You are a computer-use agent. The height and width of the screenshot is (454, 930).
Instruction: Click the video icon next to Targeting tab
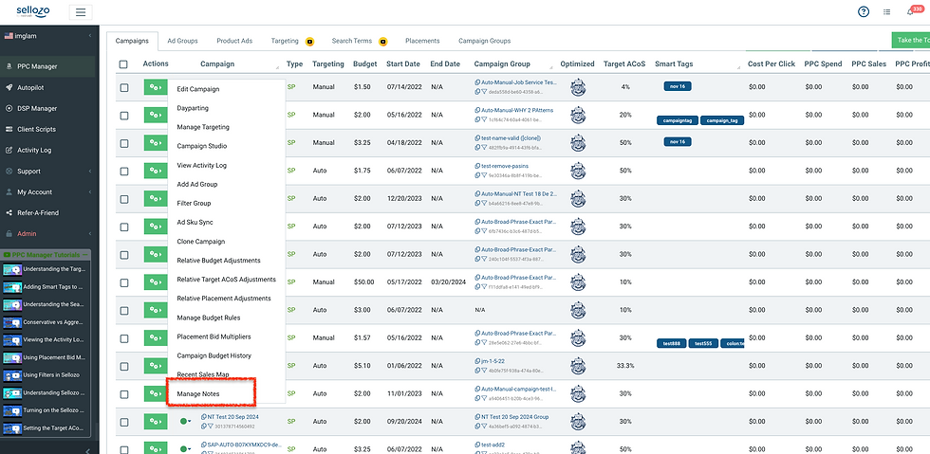[309, 42]
